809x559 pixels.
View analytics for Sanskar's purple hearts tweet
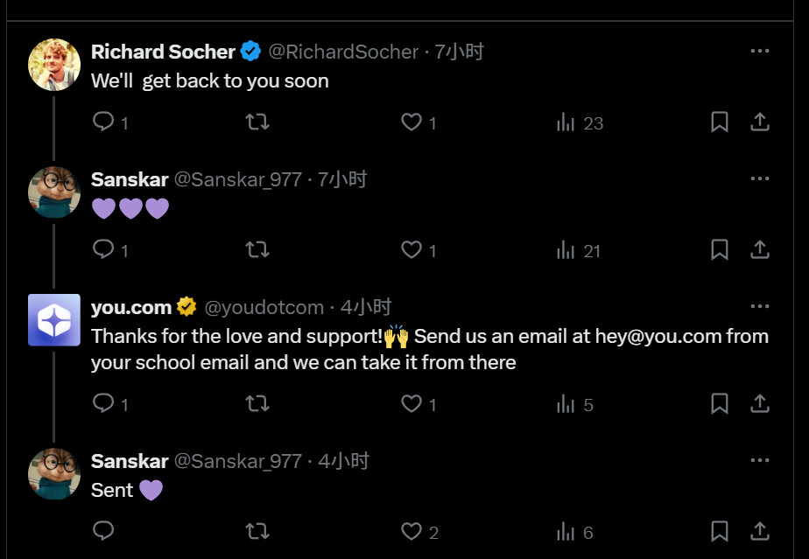click(x=566, y=250)
